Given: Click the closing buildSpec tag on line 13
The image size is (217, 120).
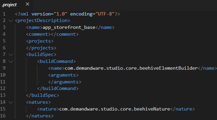Looking at the screenshot, I should click(42, 95).
